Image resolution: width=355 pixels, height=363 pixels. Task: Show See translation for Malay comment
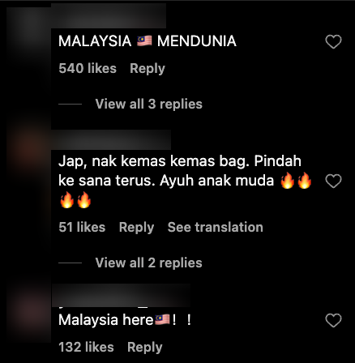click(216, 227)
